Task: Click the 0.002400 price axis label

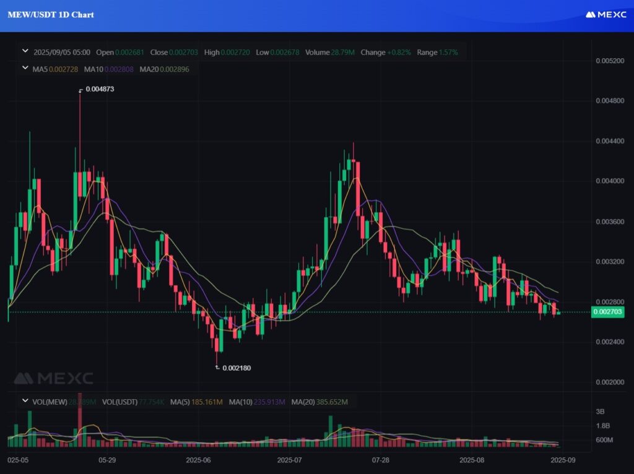Action: (x=610, y=342)
